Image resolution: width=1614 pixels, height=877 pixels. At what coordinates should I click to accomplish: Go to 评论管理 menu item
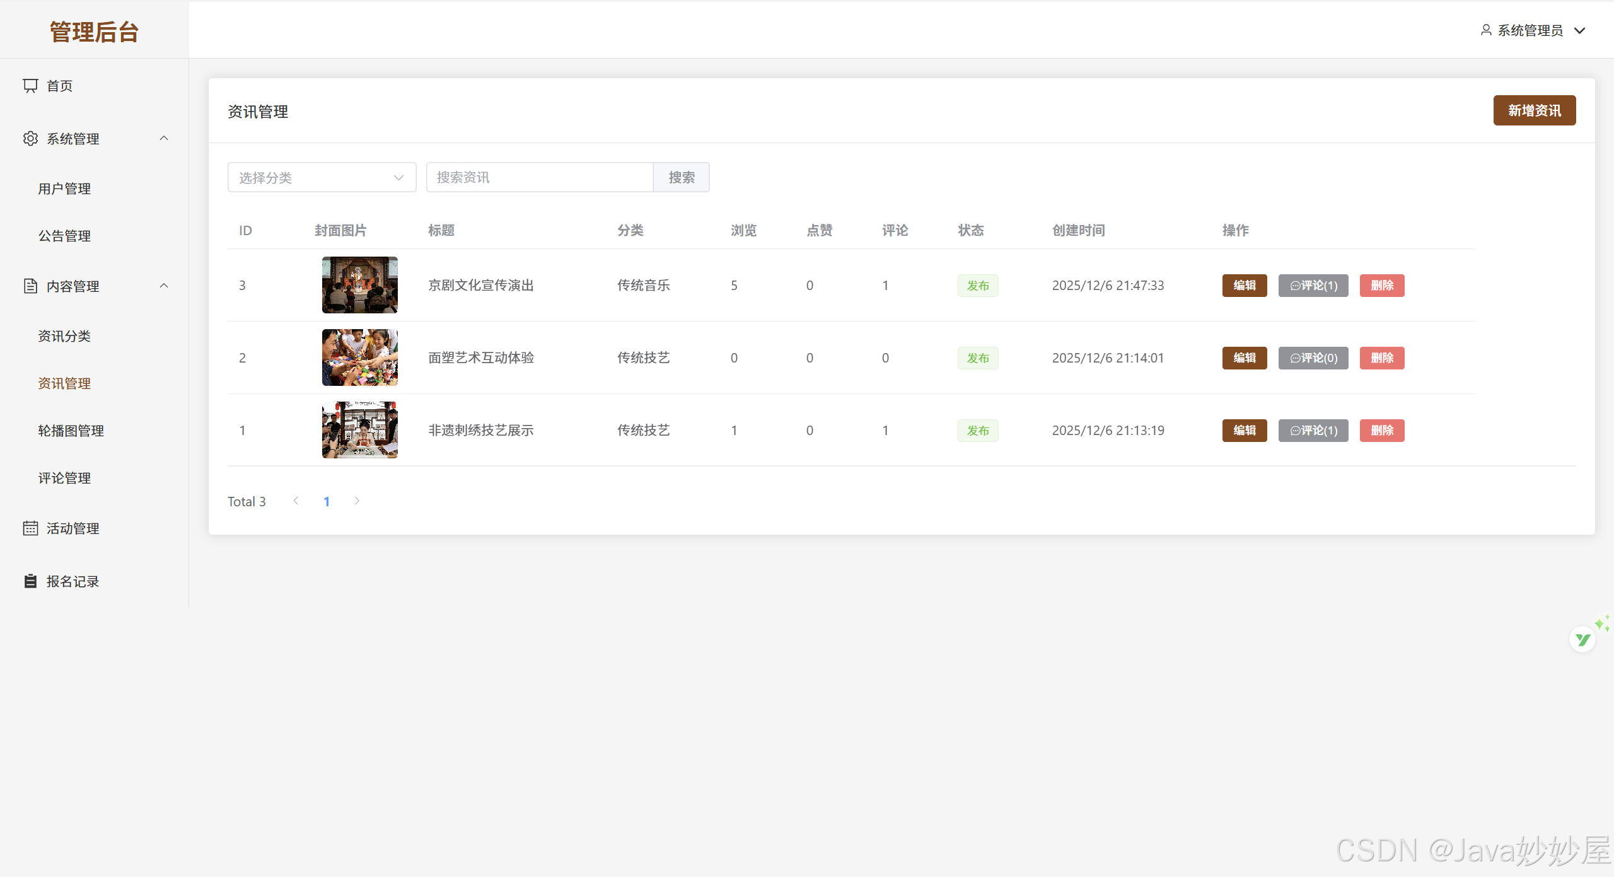[64, 478]
